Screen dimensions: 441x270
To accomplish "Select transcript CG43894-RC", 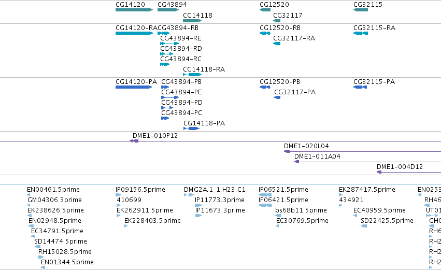I will 165,64.
